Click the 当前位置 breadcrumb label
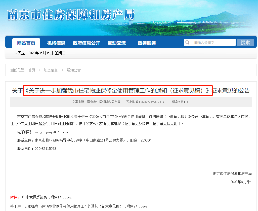The image size is (258, 211). [18, 70]
